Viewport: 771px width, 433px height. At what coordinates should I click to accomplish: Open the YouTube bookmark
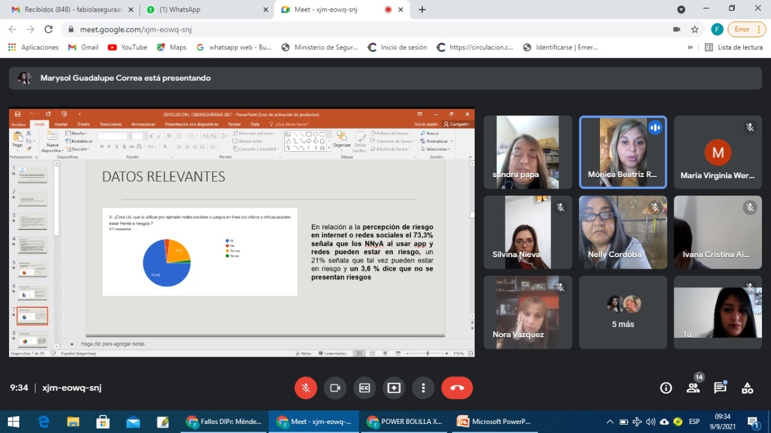(127, 48)
